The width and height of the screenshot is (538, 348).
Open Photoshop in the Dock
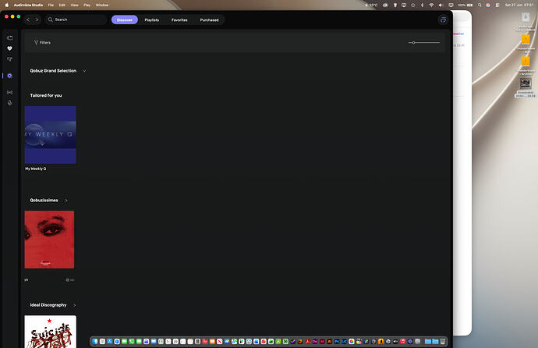coord(337,342)
